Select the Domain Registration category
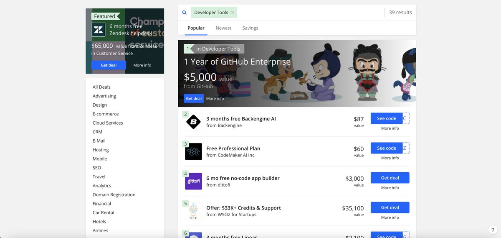This screenshot has width=501, height=238. [x=114, y=195]
